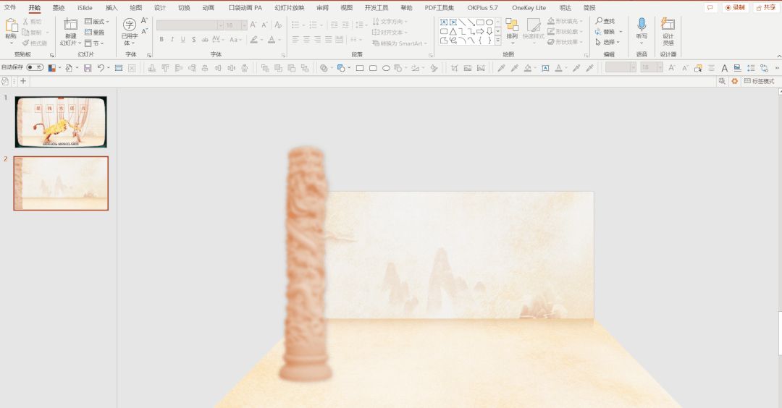Click the rounded rectangle in quick toolbar

373,68
